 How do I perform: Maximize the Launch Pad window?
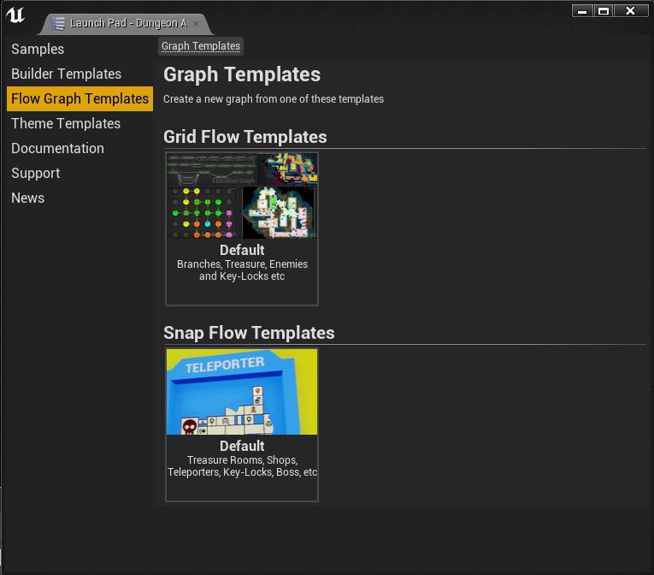click(x=603, y=11)
